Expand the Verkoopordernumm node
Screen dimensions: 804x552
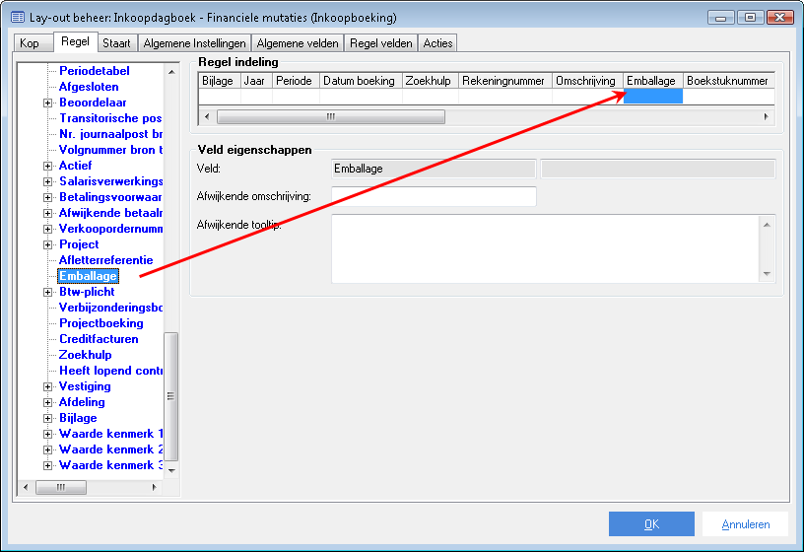click(47, 230)
